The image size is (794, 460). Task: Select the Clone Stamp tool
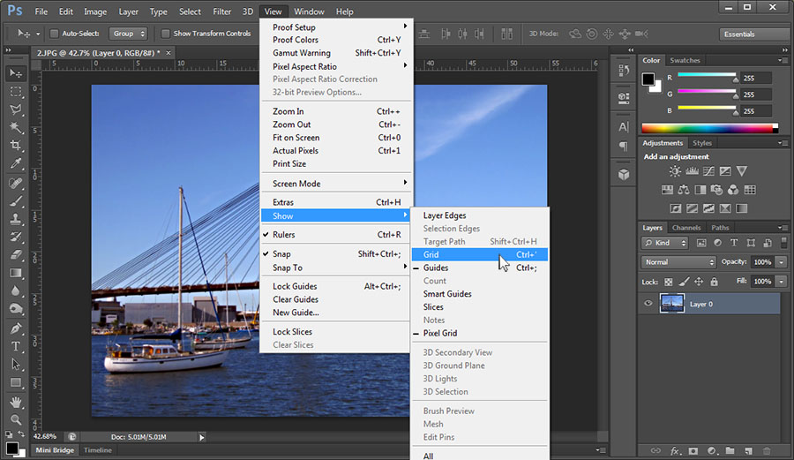coord(16,219)
